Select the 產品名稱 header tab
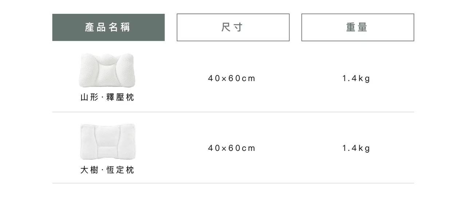The height and width of the screenshot is (201, 466). 108,27
